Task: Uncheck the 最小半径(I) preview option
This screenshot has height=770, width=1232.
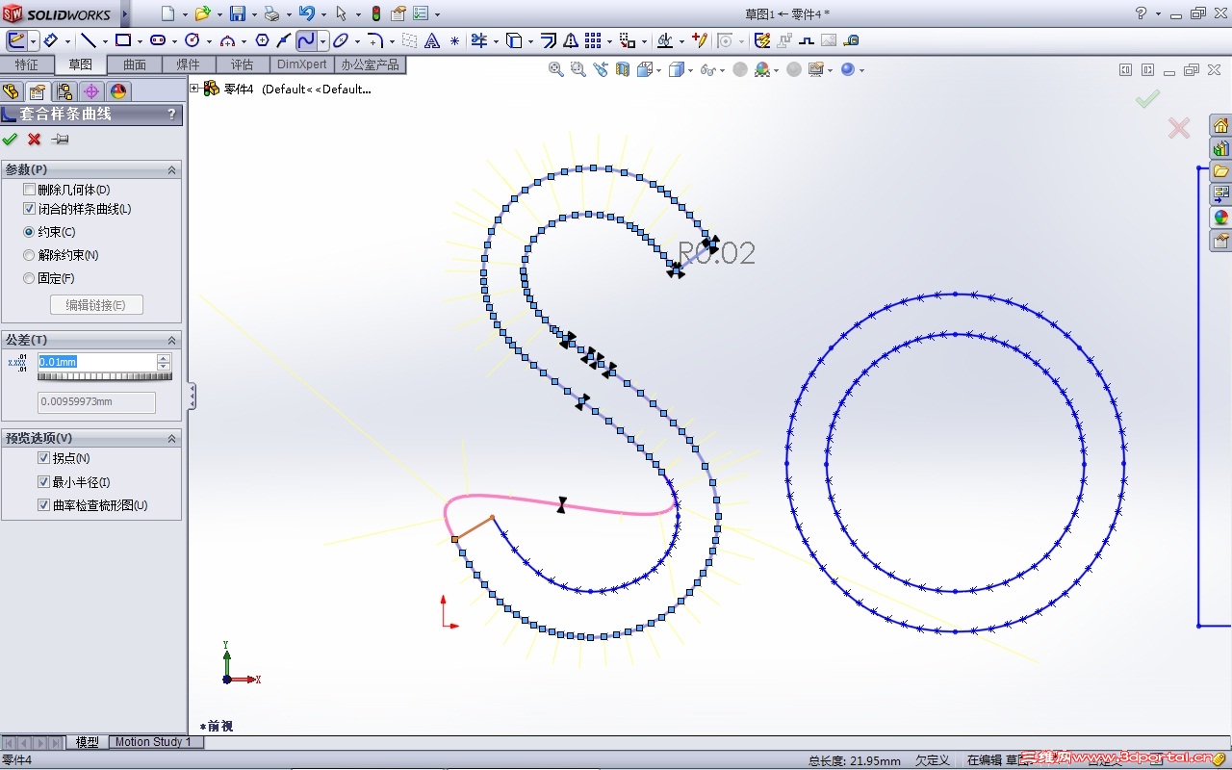Action: coord(43,481)
